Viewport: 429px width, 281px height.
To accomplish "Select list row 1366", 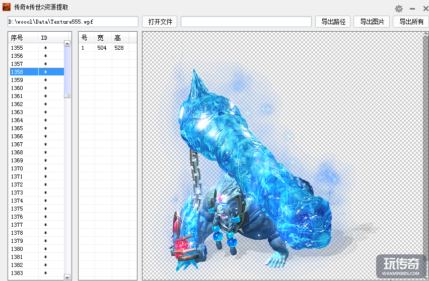I will (37, 136).
